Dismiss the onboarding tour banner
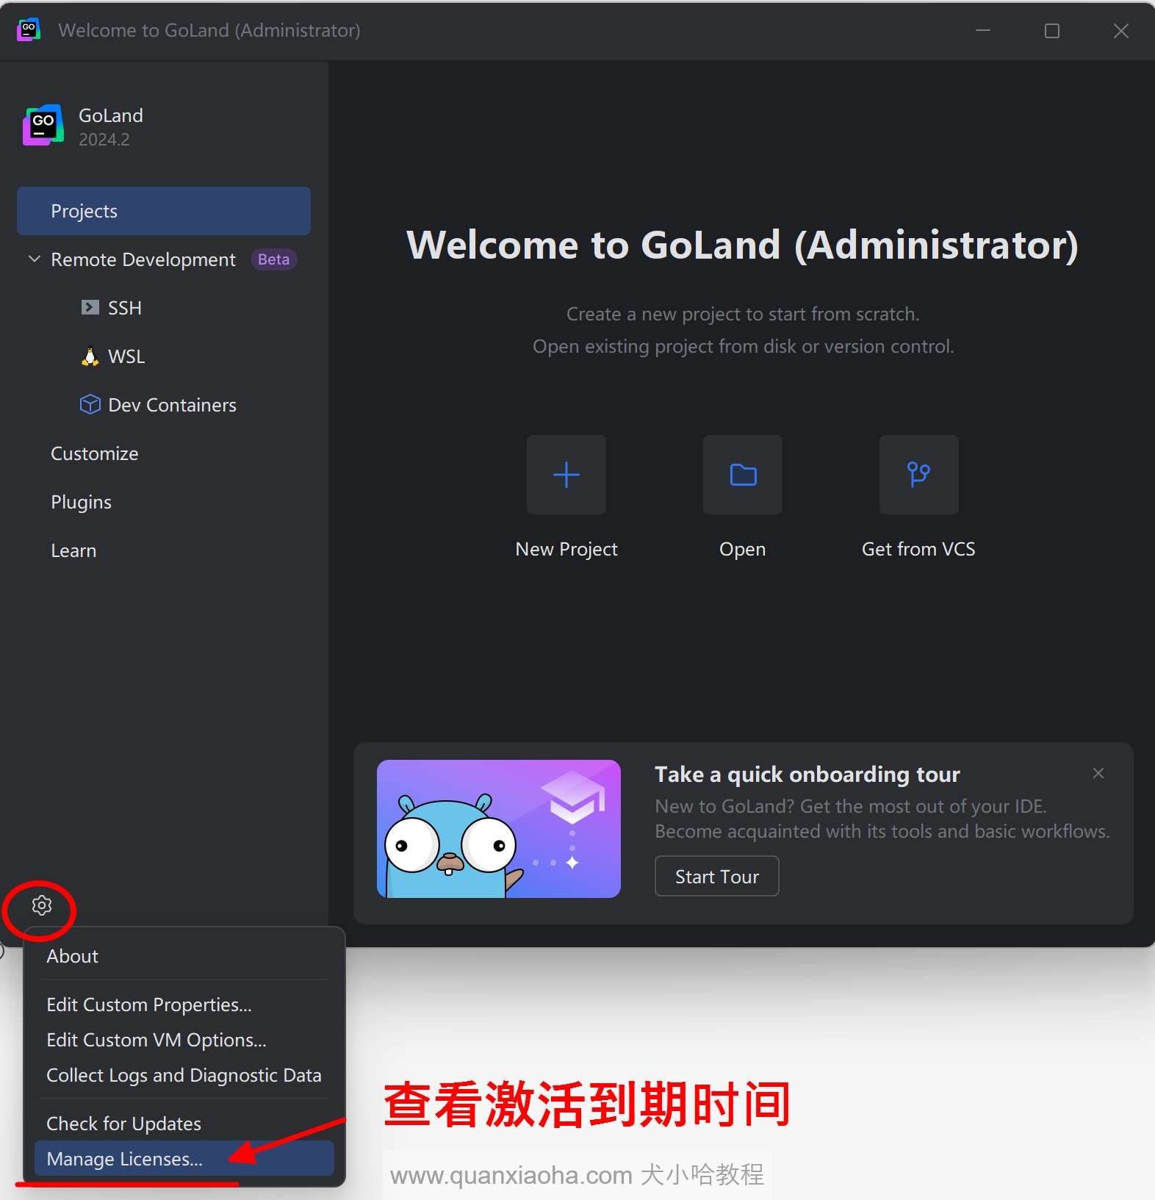Image resolution: width=1155 pixels, height=1200 pixels. coord(1098,773)
